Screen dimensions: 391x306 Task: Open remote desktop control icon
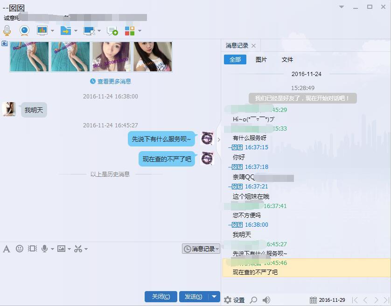click(x=89, y=31)
